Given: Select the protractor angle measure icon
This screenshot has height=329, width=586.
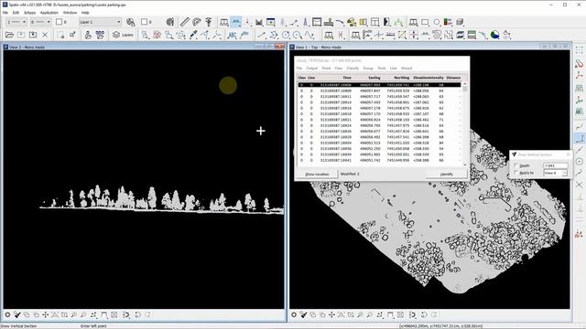Looking at the screenshot, I should click(197, 22).
